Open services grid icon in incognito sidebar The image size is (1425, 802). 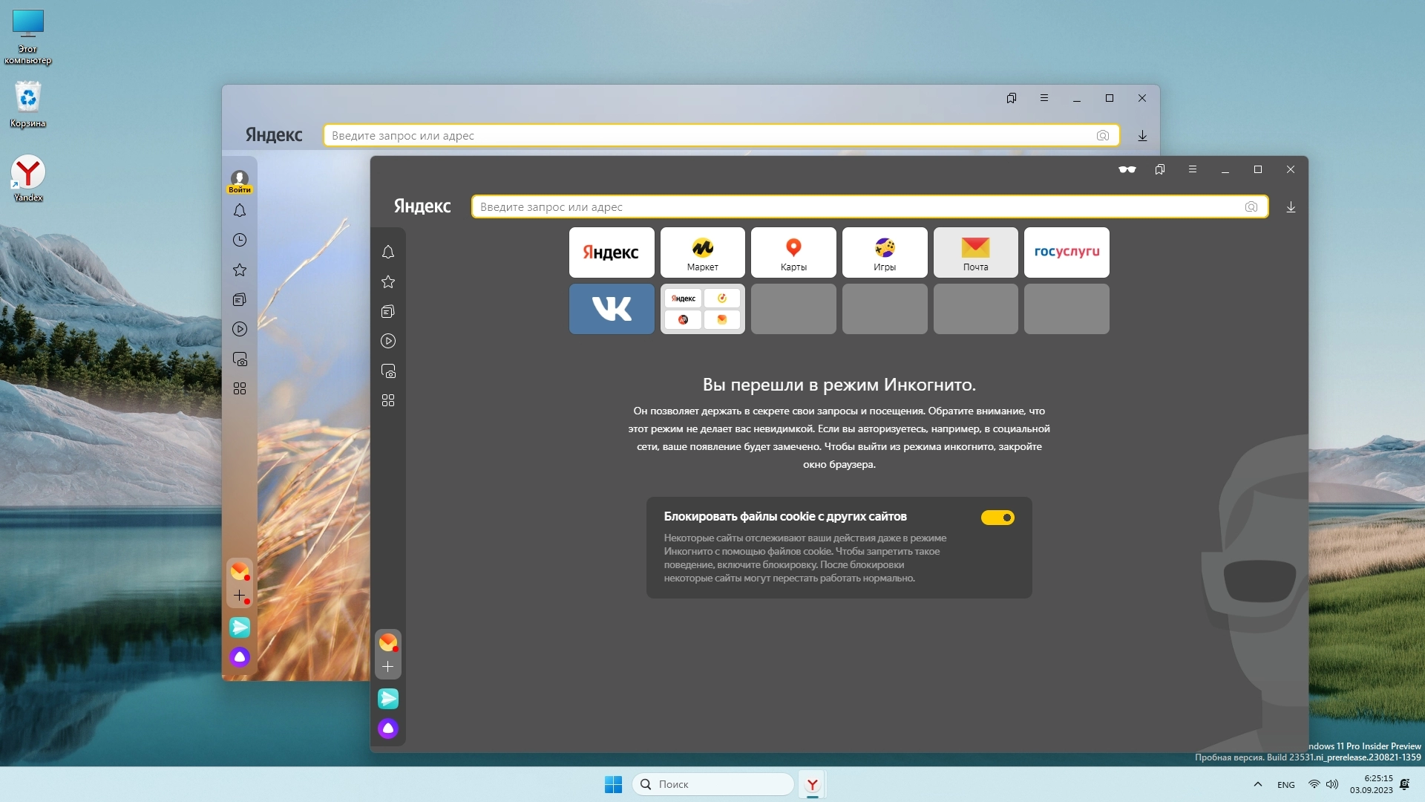pyautogui.click(x=387, y=401)
